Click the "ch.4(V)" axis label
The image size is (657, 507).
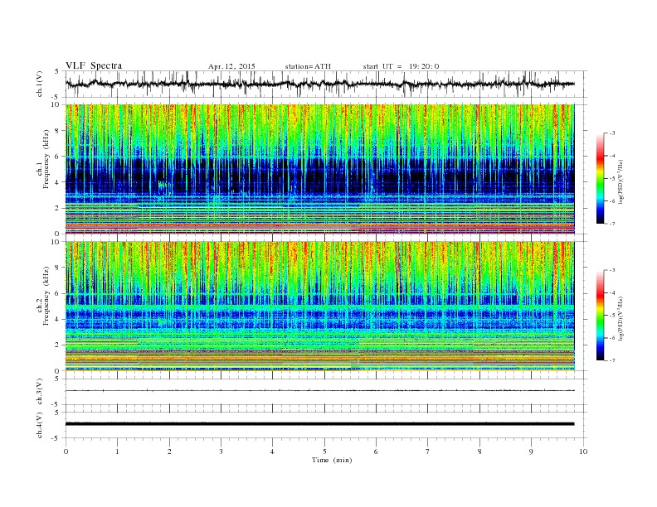click(x=40, y=425)
